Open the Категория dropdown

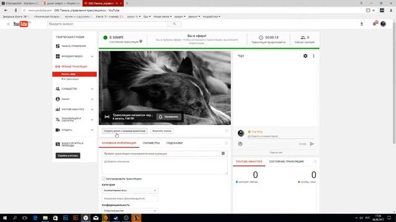130,191
